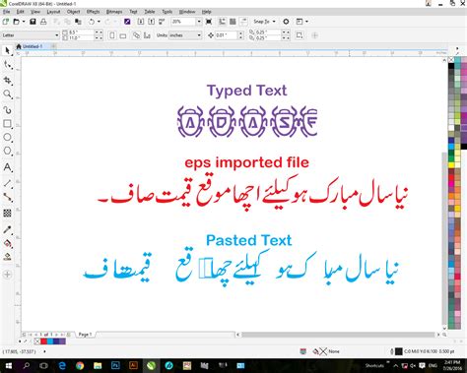Screen dimensions: 467x373
Task: Select the Interactive Fill tool
Action: coord(7,243)
